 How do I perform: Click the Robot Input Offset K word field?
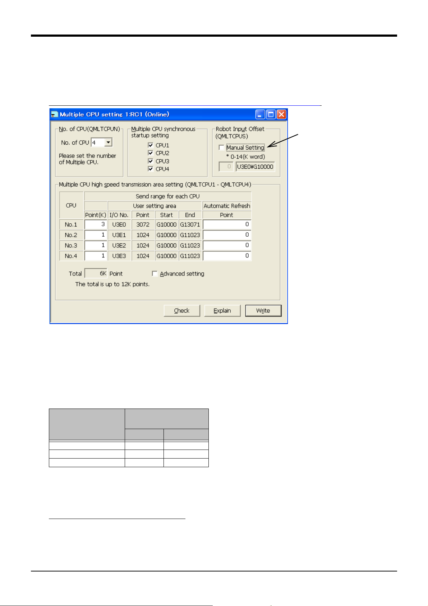[x=226, y=167]
